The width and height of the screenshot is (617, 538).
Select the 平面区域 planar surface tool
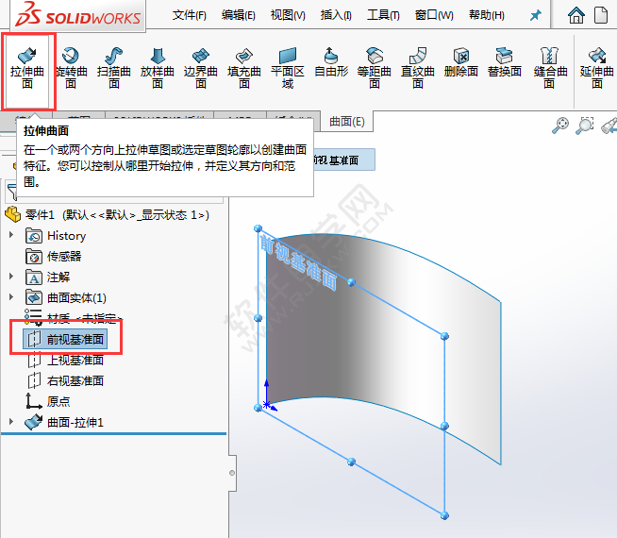pos(288,68)
